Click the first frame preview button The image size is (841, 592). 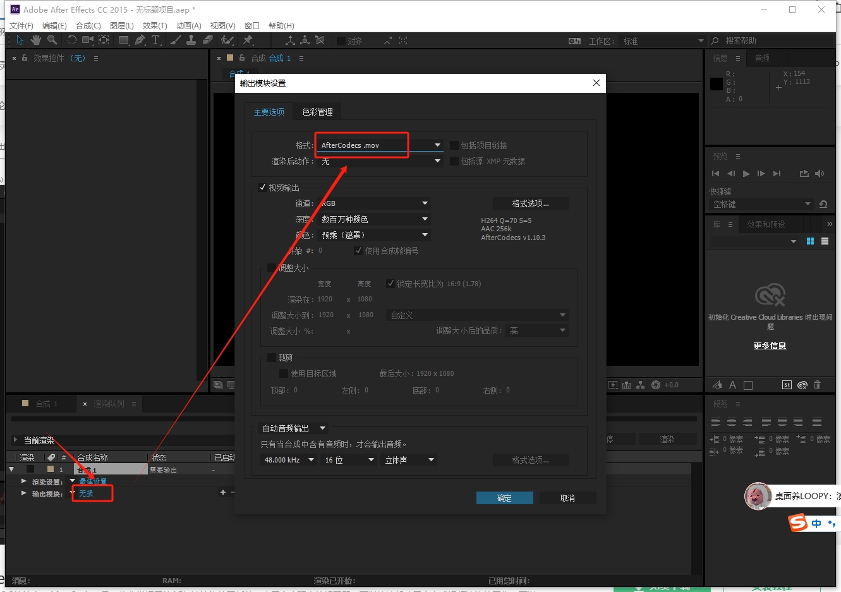pyautogui.click(x=715, y=174)
